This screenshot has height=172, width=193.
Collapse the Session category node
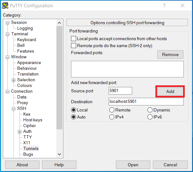[8, 23]
